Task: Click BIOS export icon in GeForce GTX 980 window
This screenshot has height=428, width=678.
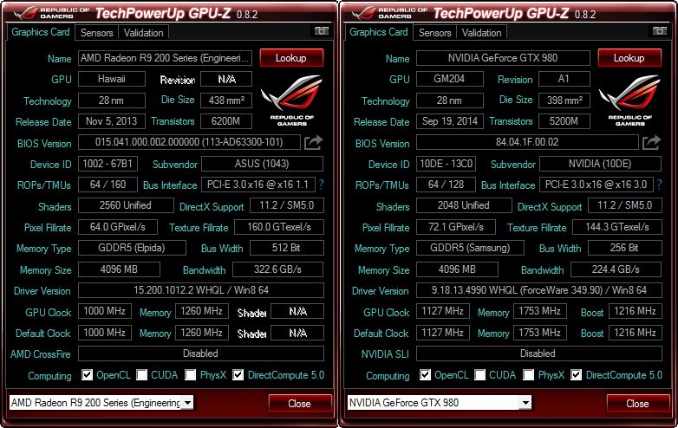Action: coord(651,143)
